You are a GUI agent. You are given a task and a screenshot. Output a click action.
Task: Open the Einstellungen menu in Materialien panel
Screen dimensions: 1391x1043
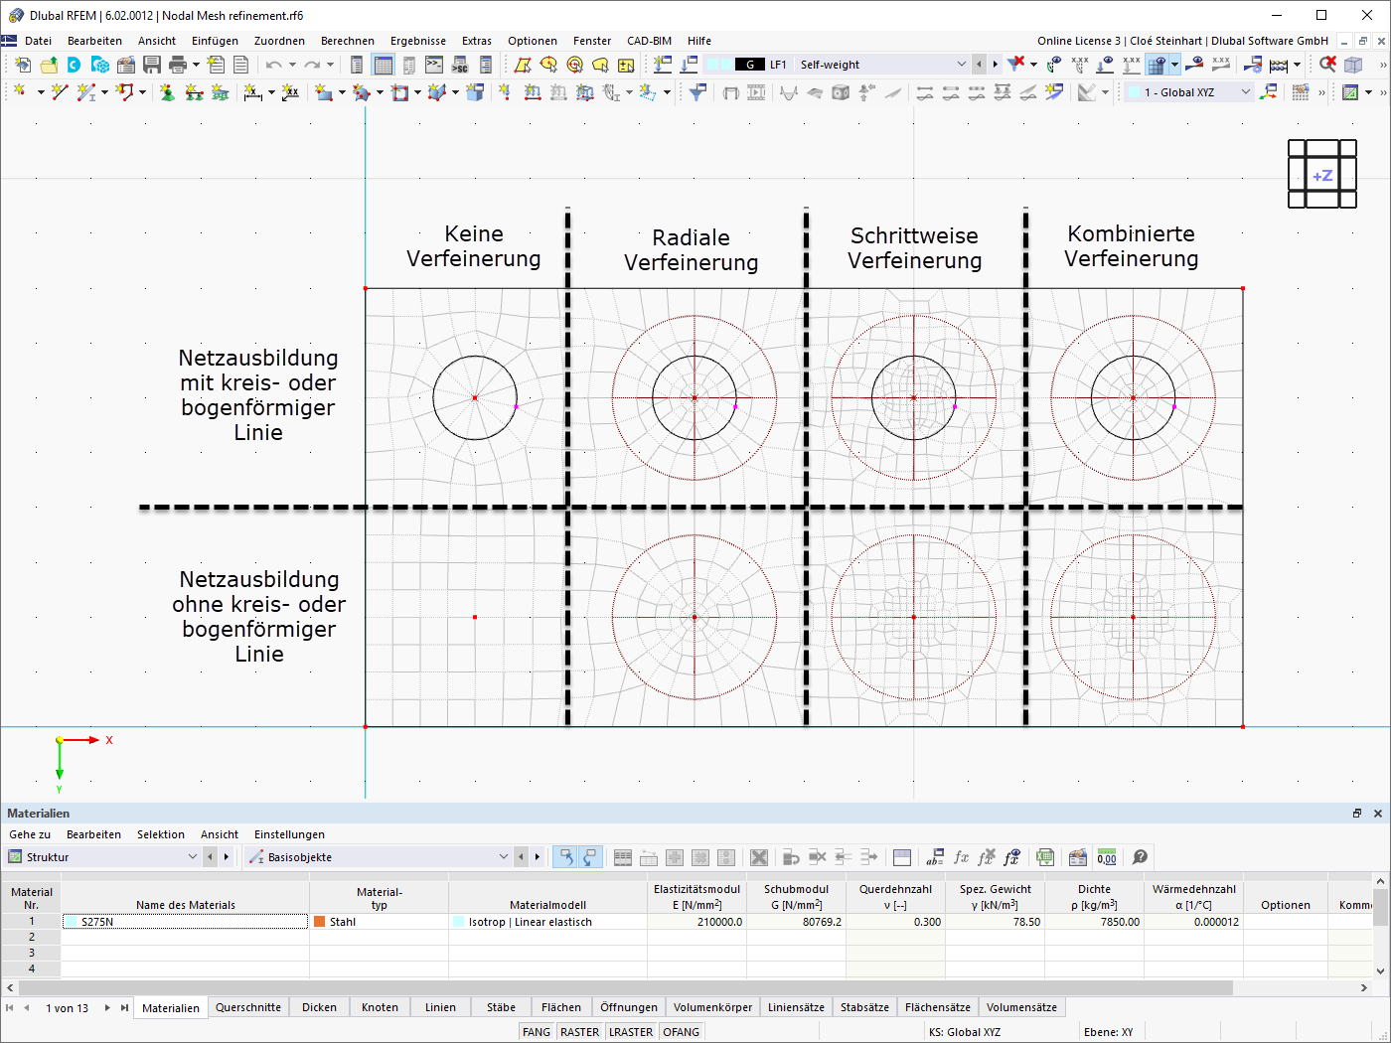(x=289, y=834)
